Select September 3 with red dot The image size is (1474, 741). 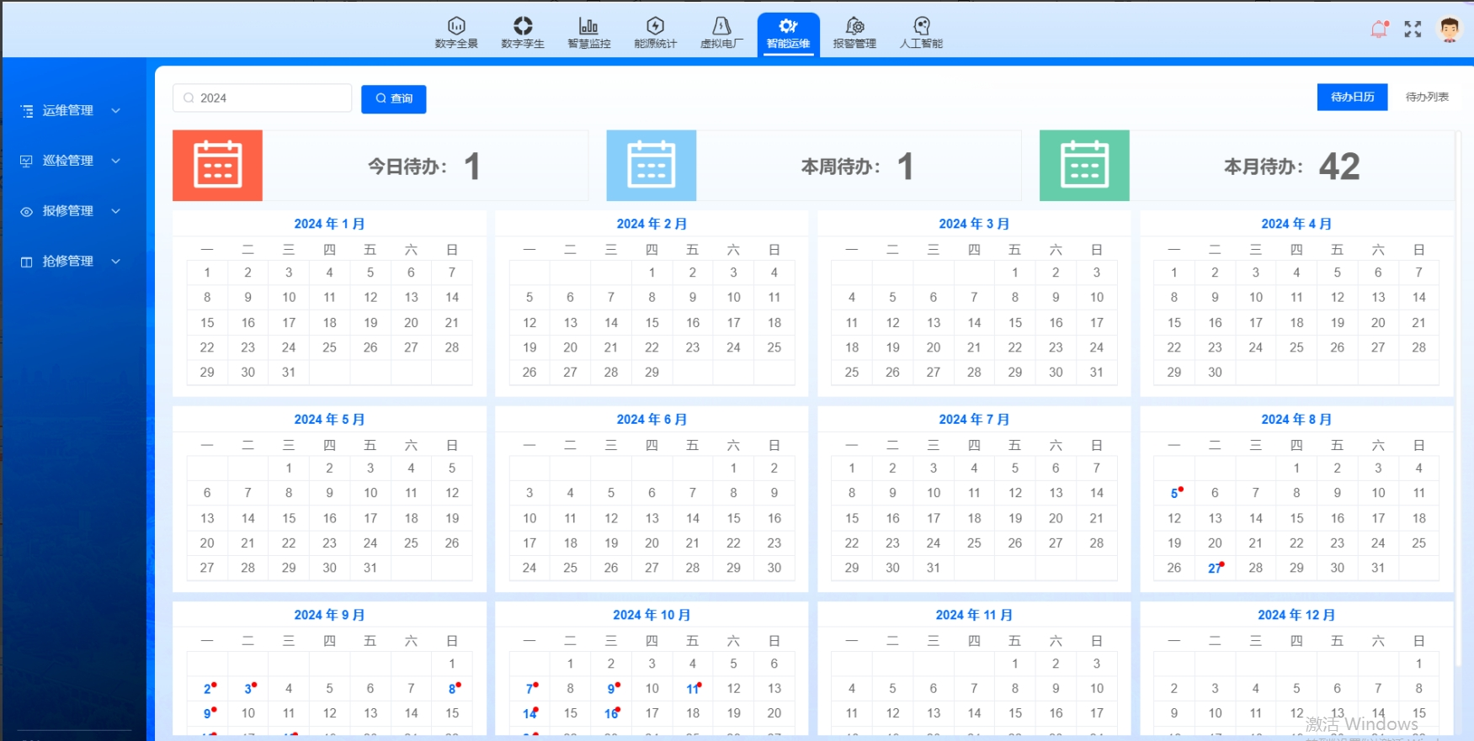pos(248,689)
